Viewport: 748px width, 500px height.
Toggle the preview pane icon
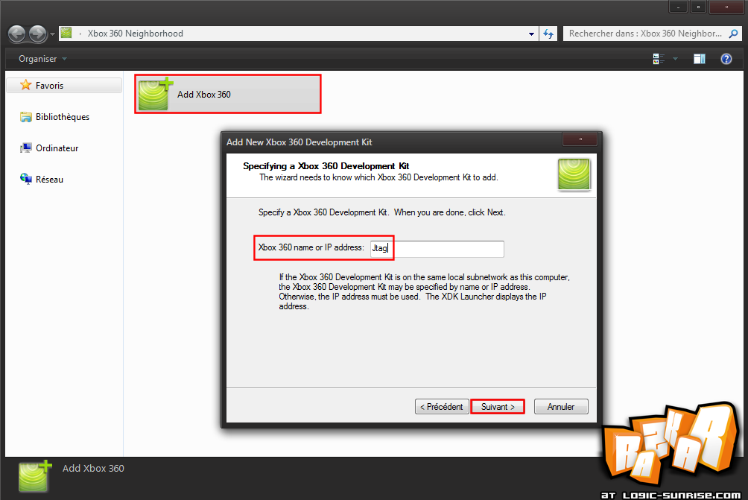700,59
